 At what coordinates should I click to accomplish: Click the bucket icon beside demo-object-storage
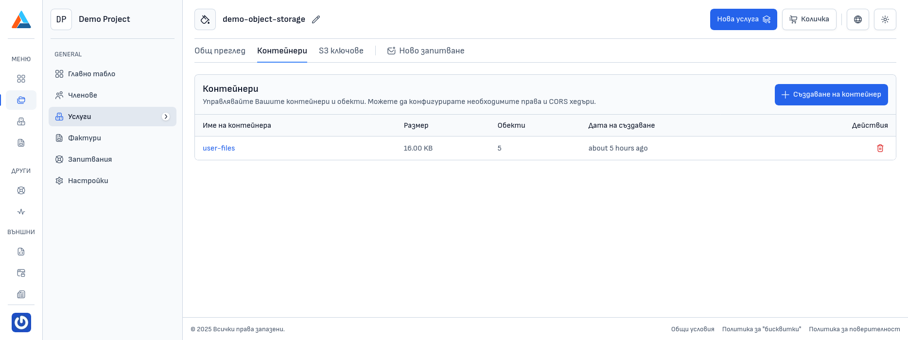click(x=205, y=19)
